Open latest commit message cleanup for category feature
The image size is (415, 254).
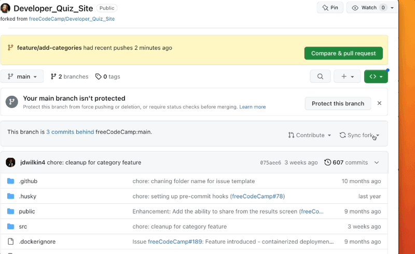[x=94, y=162]
